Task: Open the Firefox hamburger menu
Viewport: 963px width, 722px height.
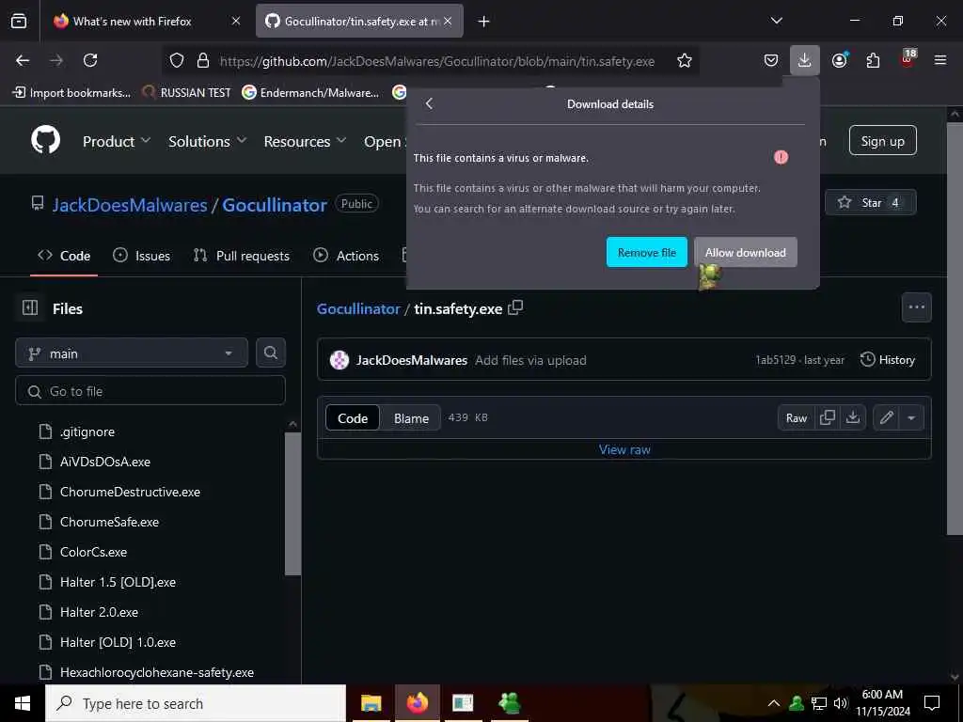Action: [x=940, y=60]
